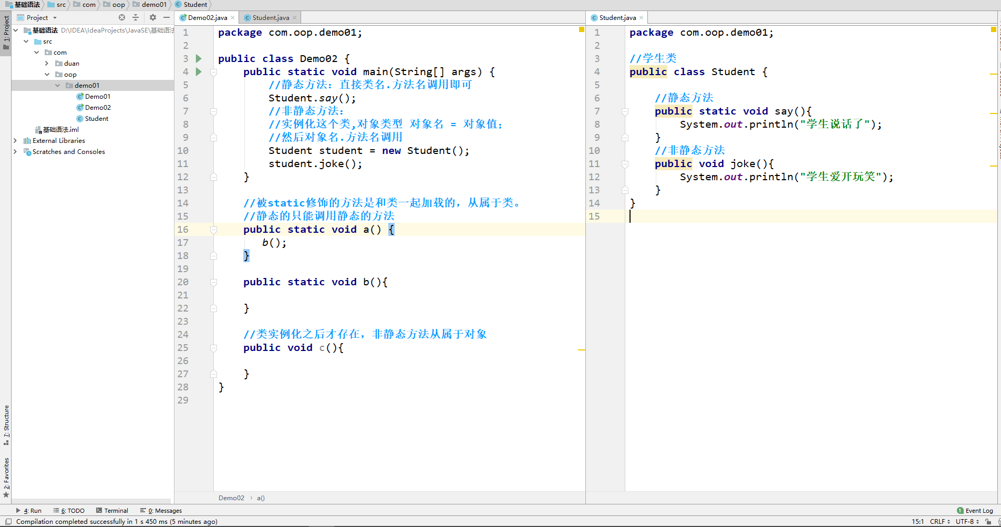This screenshot has width=1001, height=527.
Task: Jump to Student.java warning marker at line 11
Action: point(994,166)
